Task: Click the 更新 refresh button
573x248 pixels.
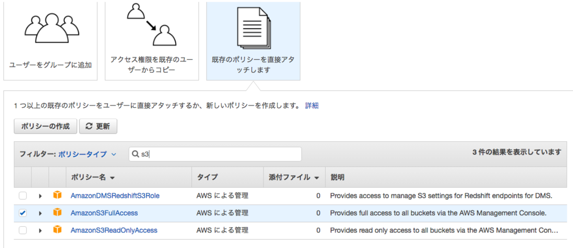Action: 98,126
